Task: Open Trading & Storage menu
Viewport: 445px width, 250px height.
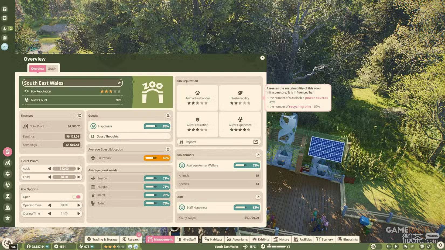Action: pyautogui.click(x=102, y=239)
